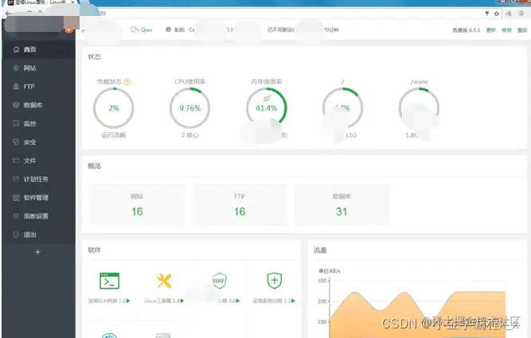Click the 修复 repair link
Screen dimensions: 531x338
[506, 30]
